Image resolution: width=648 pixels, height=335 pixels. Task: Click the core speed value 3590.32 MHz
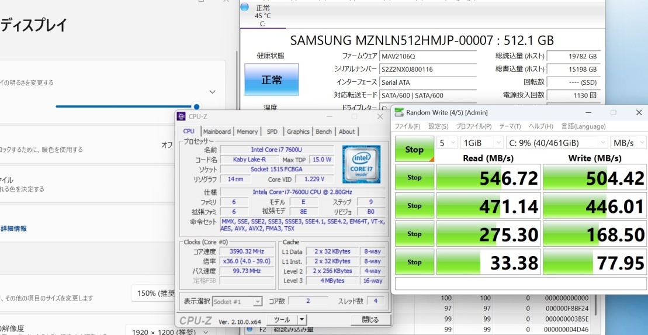pyautogui.click(x=247, y=251)
